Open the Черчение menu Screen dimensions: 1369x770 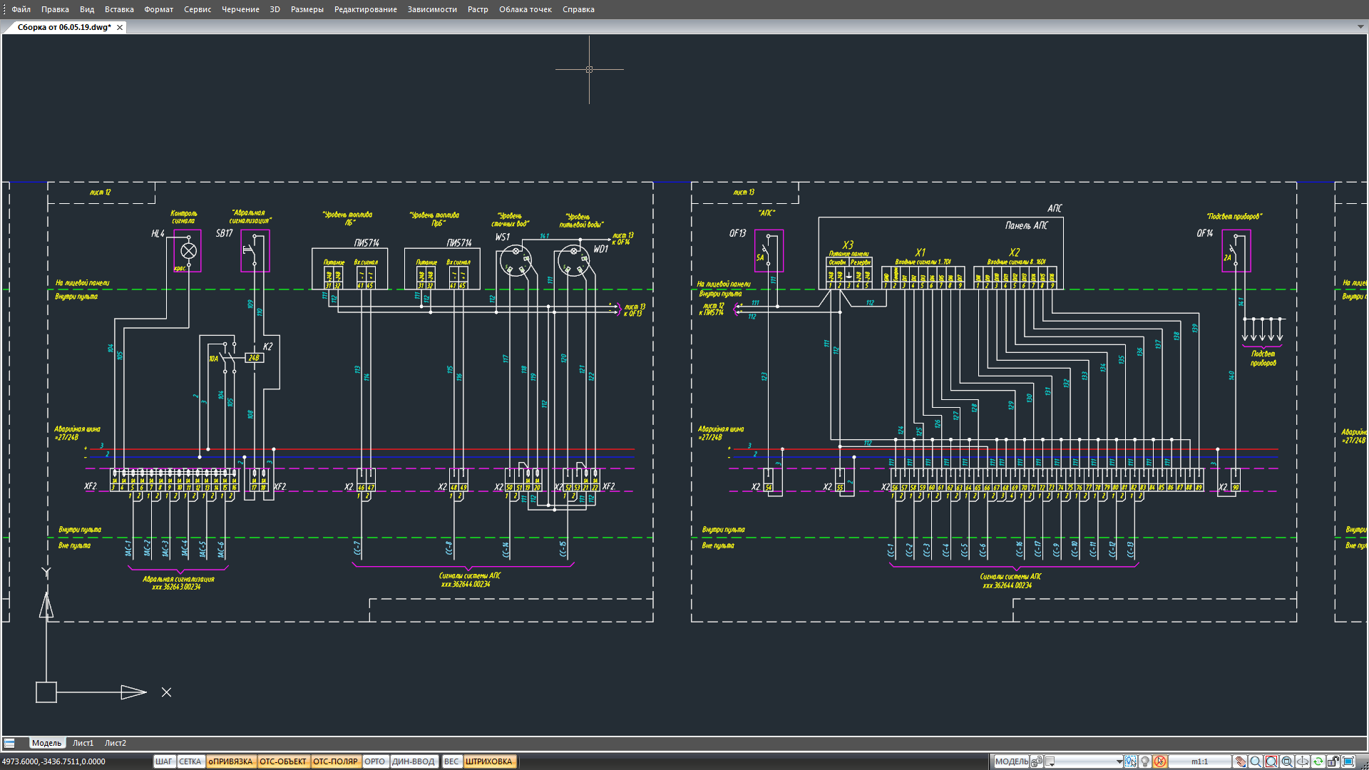coord(240,9)
